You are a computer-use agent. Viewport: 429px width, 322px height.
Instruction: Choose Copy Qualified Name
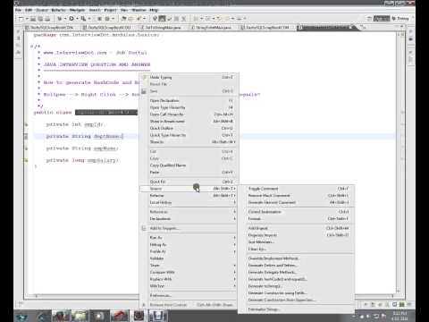189,165
